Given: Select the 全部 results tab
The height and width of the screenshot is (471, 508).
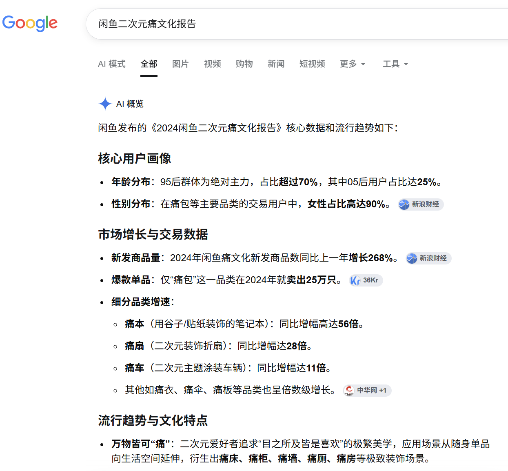Looking at the screenshot, I should point(149,64).
